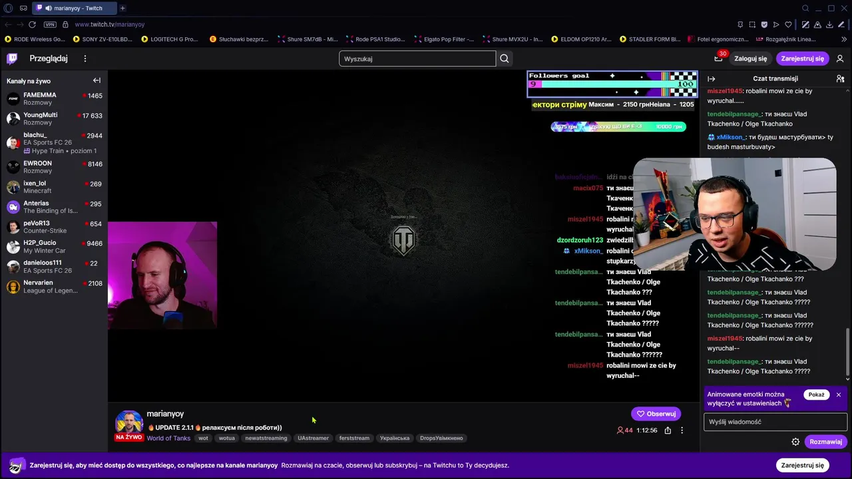Click xMikson_ username in chat
This screenshot has height=479, width=852.
(x=730, y=137)
